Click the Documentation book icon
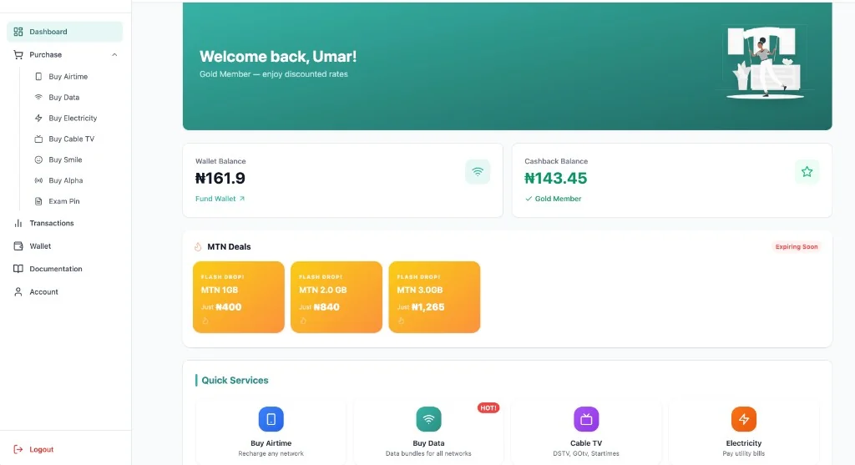The width and height of the screenshot is (855, 465). (x=18, y=269)
